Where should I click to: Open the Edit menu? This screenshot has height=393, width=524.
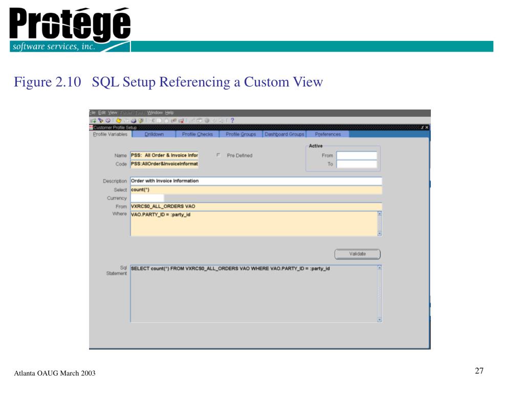102,113
